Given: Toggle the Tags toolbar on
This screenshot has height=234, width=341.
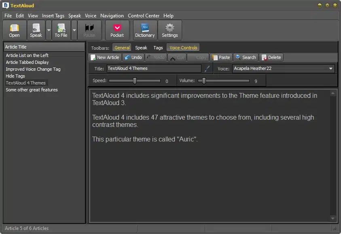Looking at the screenshot, I should [x=158, y=48].
